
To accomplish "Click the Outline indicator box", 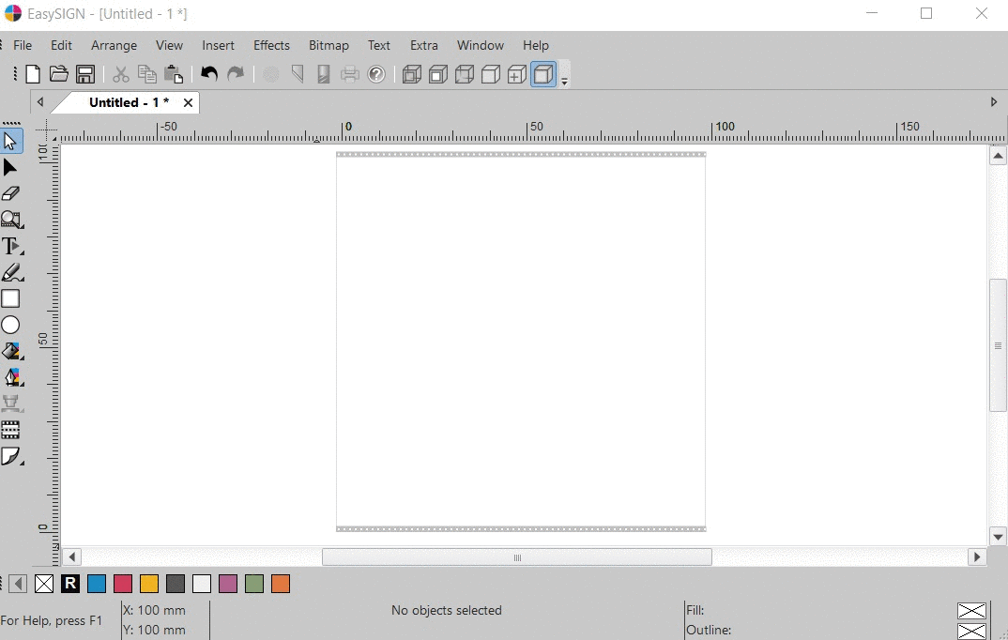I will (971, 631).
